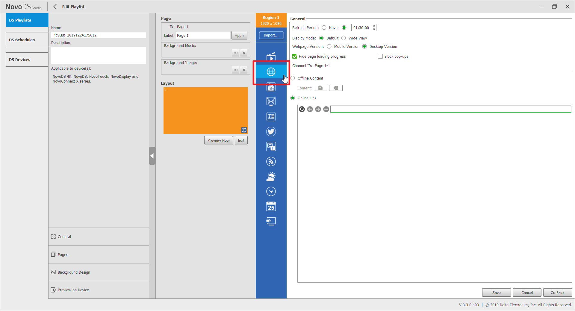Select the calendar date icon
This screenshot has height=311, width=575.
click(x=271, y=206)
